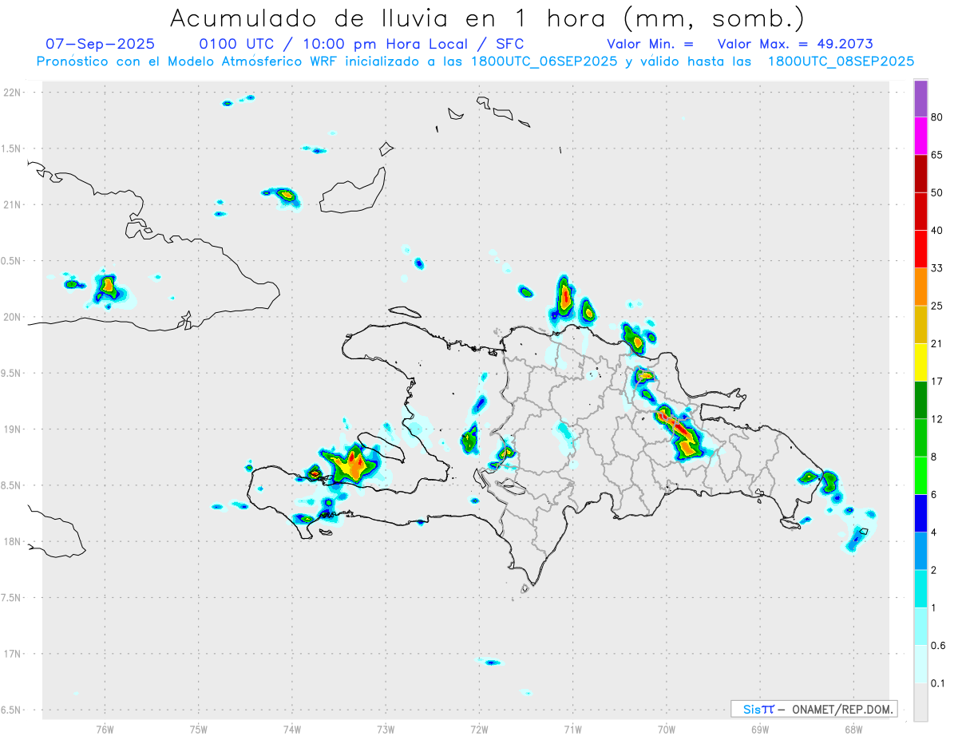This screenshot has height=740, width=958.
Task: Click the 'SisTT - ONAMET/REP.DOM.' credit box
Action: [x=814, y=709]
